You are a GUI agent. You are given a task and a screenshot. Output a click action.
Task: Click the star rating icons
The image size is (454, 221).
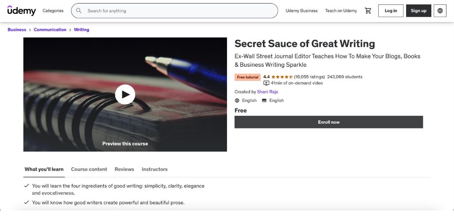tap(282, 77)
